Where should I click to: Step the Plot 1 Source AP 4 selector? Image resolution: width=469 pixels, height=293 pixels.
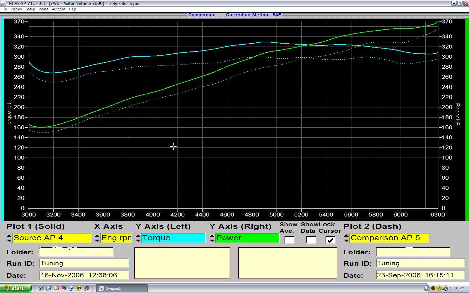tap(9, 238)
